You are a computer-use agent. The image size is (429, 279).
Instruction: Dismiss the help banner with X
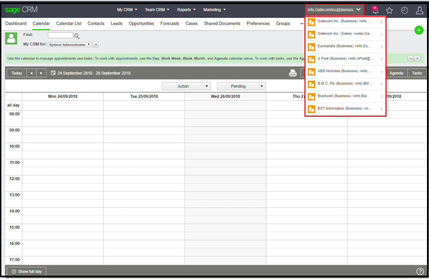tap(418, 58)
